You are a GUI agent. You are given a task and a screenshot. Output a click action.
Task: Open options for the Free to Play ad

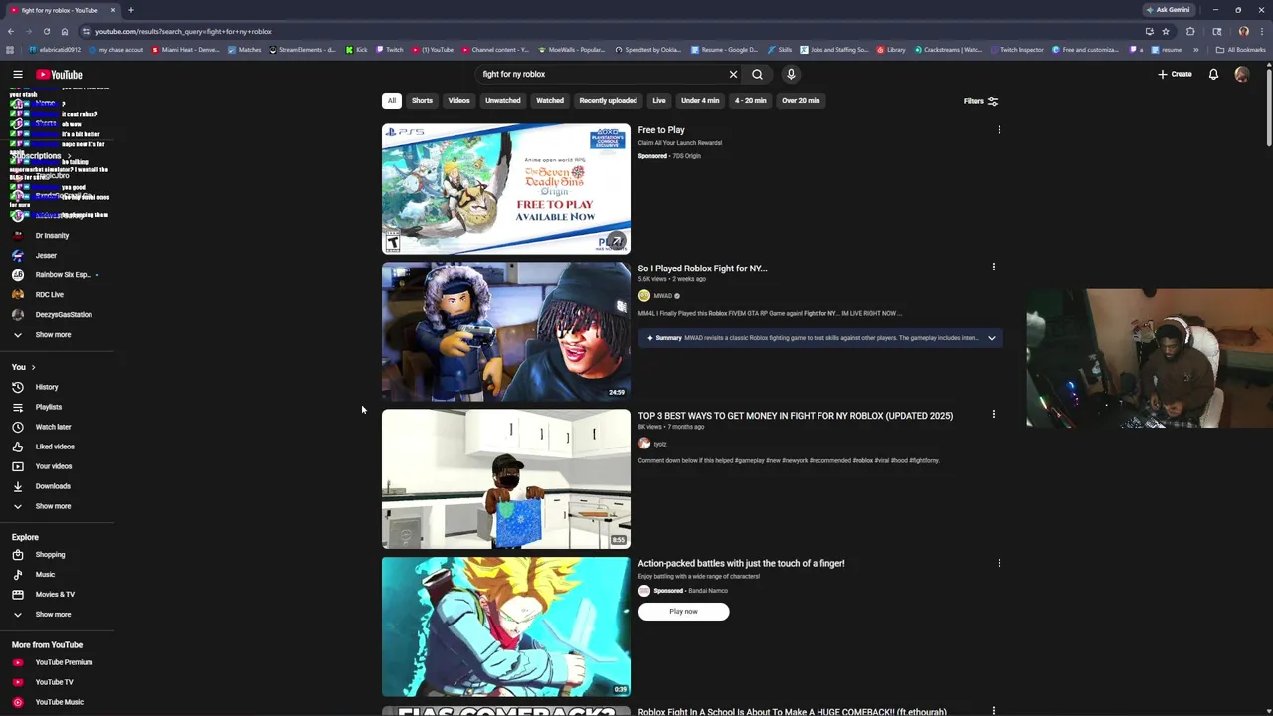click(x=999, y=130)
